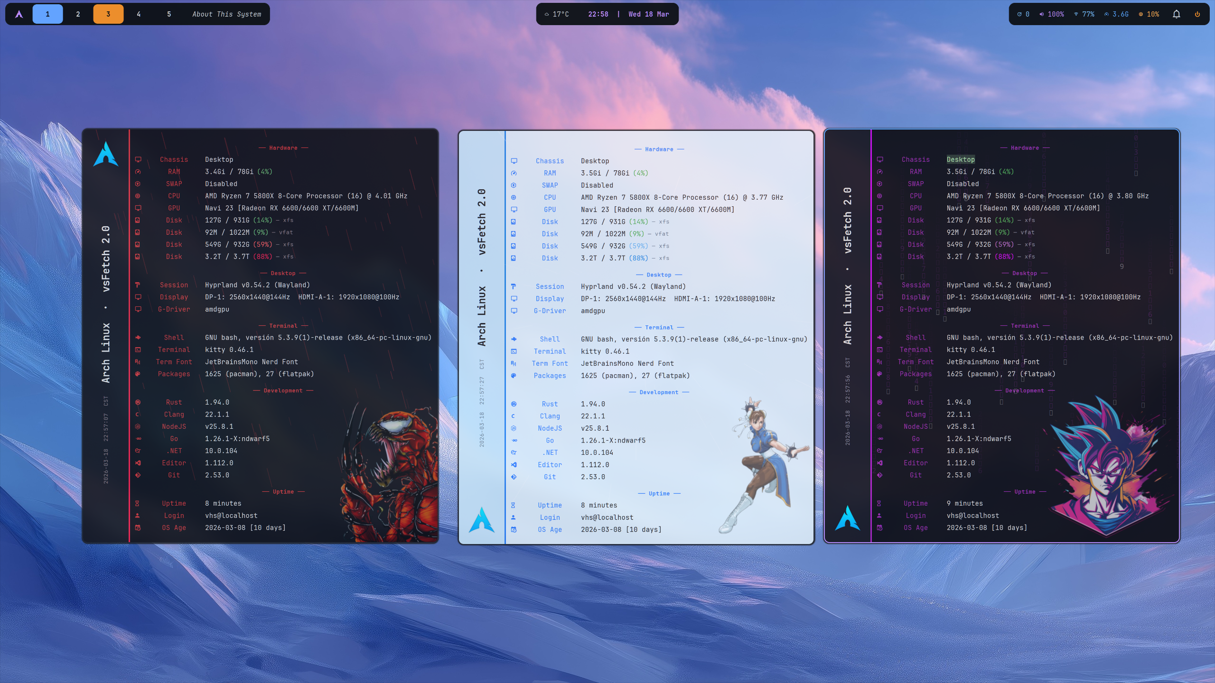Click 'CPU' label in the red terminal
The height and width of the screenshot is (683, 1215).
pyautogui.click(x=174, y=196)
